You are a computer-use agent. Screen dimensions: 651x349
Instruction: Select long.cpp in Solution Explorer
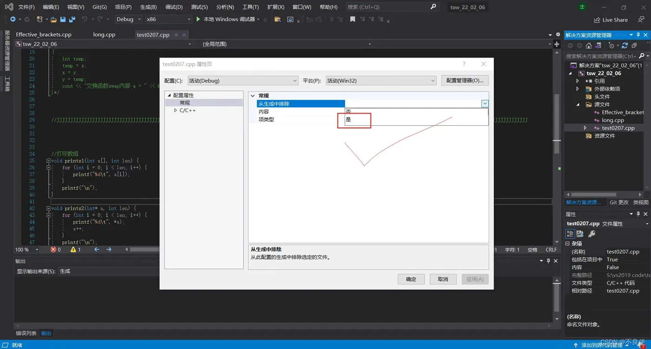[613, 120]
